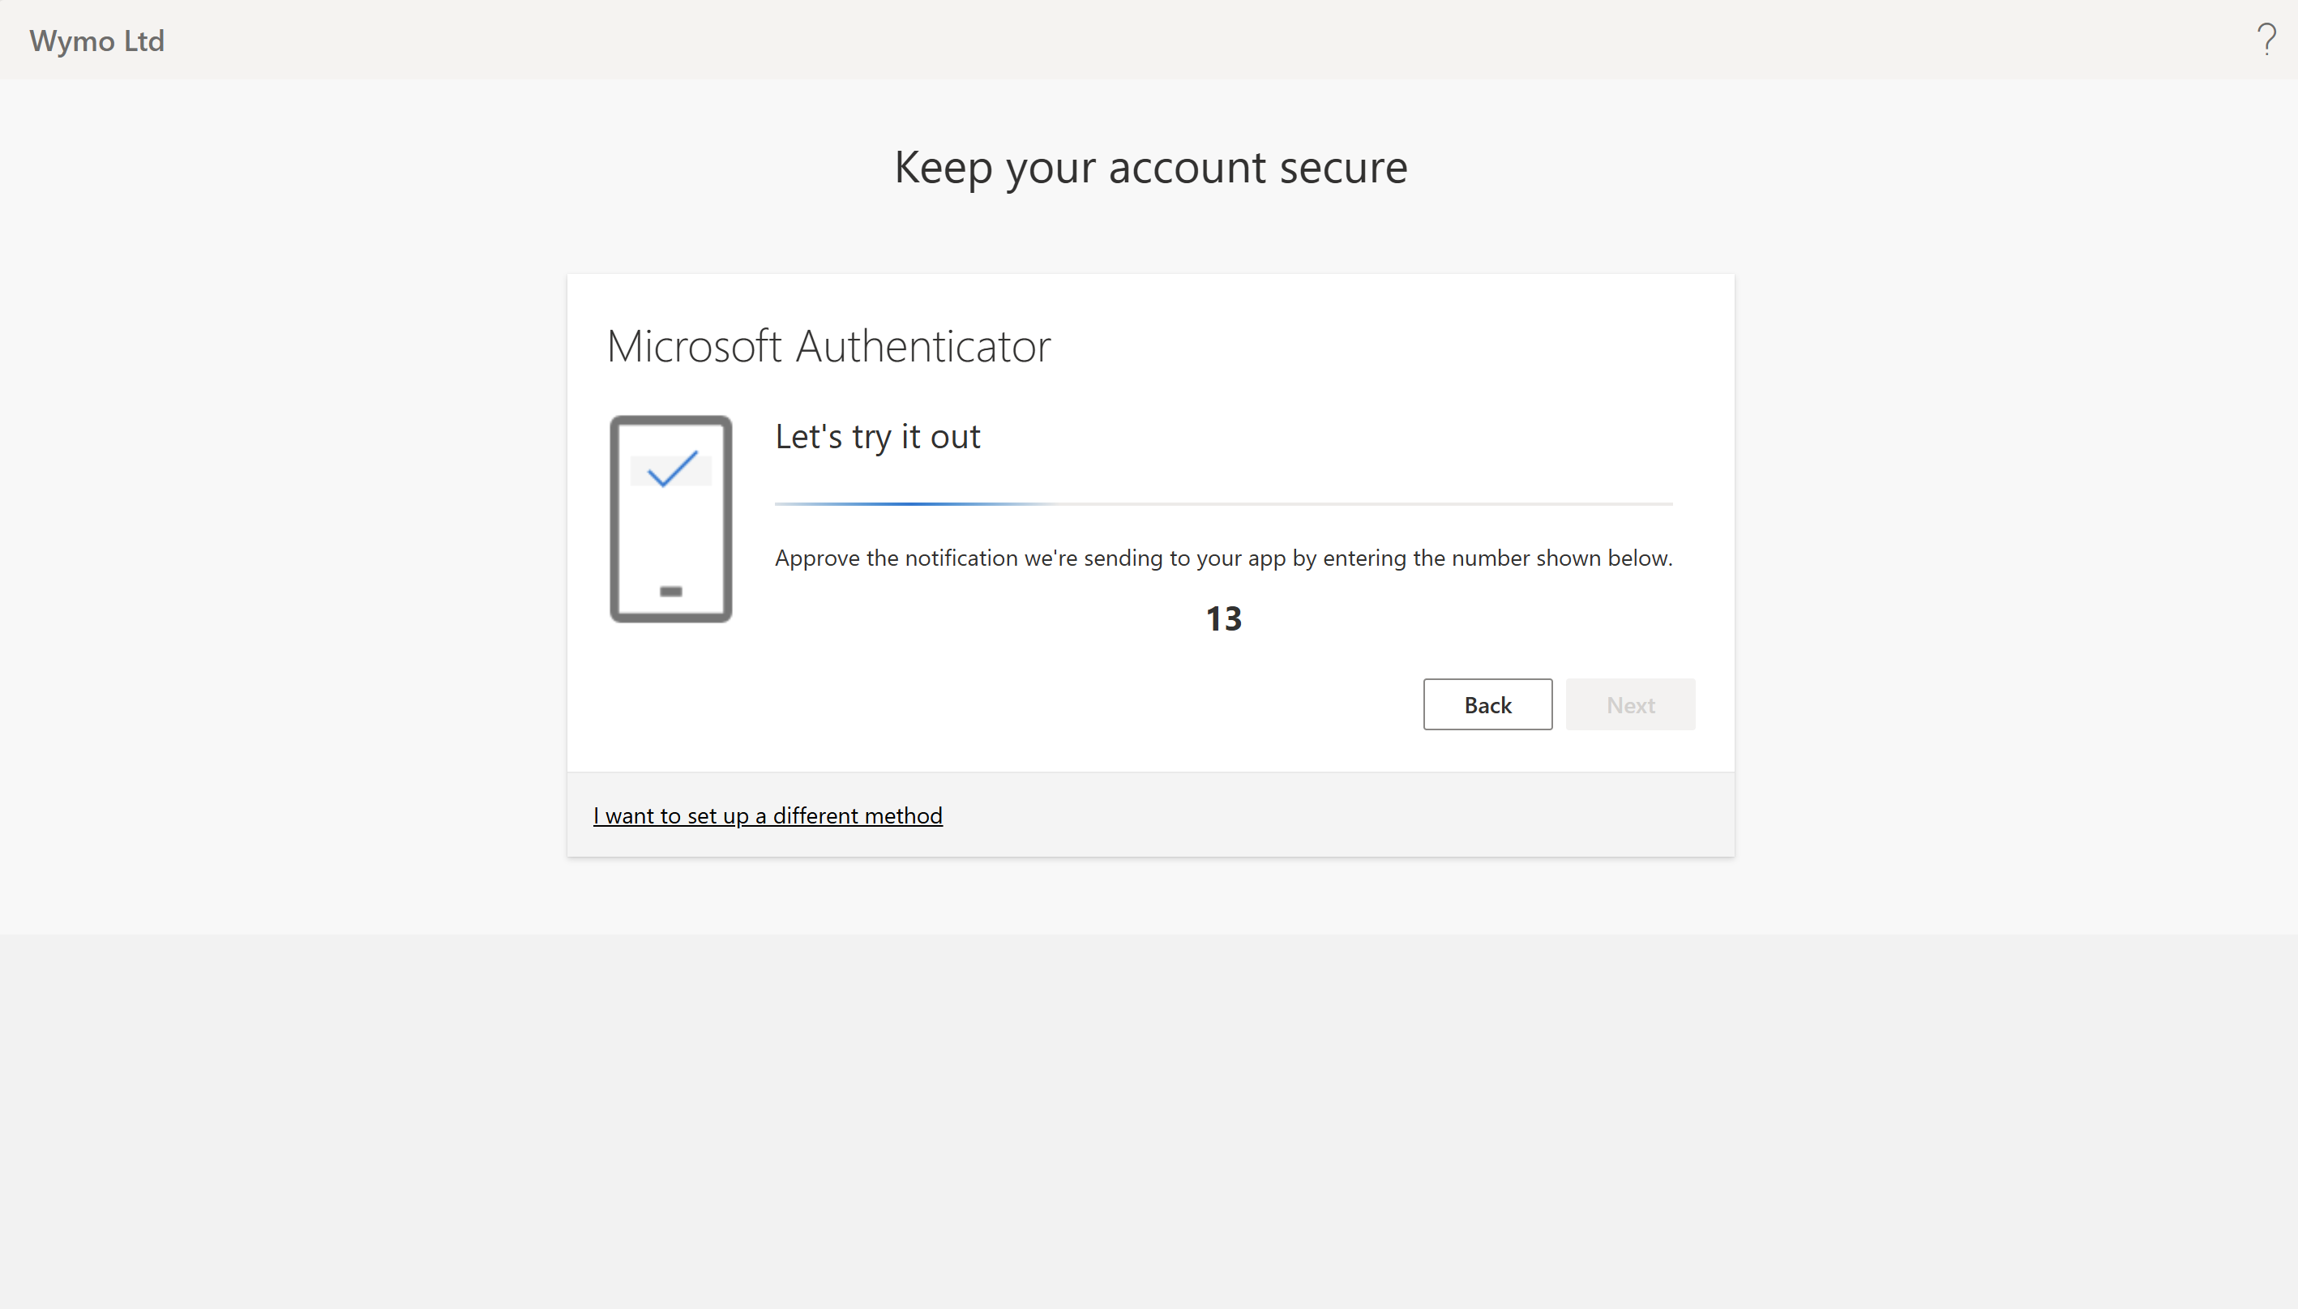The width and height of the screenshot is (2298, 1309).
Task: Click the "Microsoft Authenticator" title
Action: click(x=828, y=346)
